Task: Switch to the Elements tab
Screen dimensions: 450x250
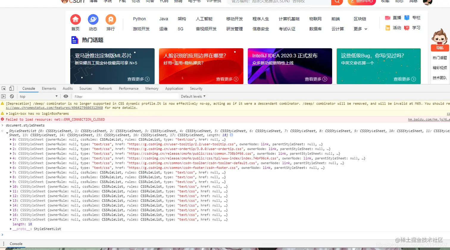Action: [49, 88]
